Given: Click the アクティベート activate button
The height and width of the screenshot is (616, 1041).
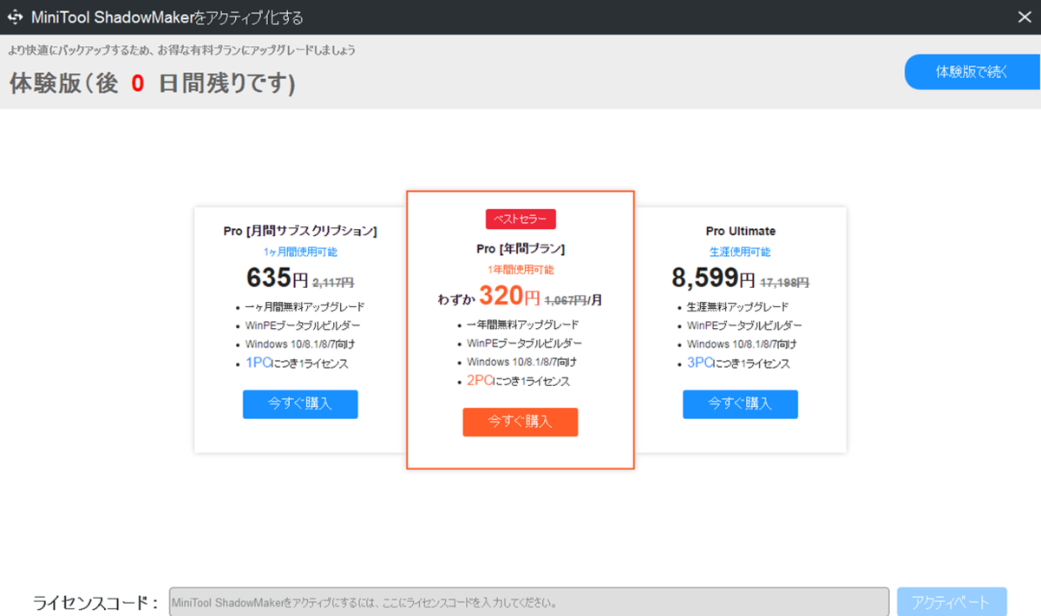Looking at the screenshot, I should pyautogui.click(x=952, y=602).
